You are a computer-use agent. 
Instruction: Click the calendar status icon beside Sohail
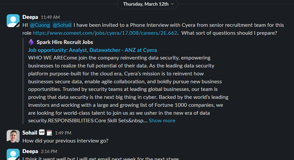pos(49,133)
